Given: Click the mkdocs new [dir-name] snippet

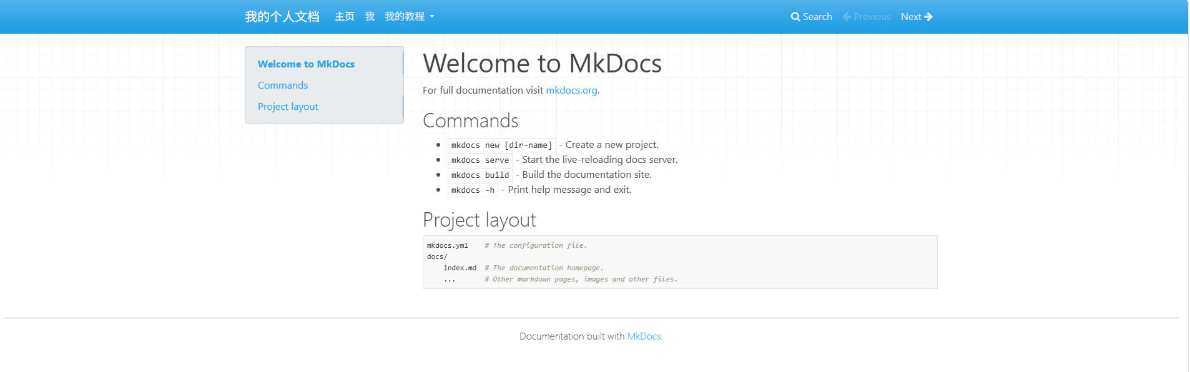Looking at the screenshot, I should point(501,145).
